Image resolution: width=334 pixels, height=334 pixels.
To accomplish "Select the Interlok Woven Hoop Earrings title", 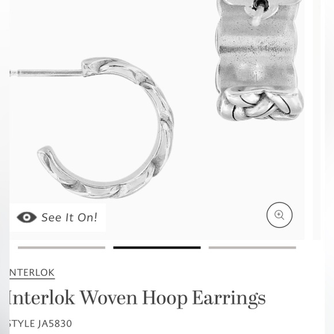I will coord(137,298).
